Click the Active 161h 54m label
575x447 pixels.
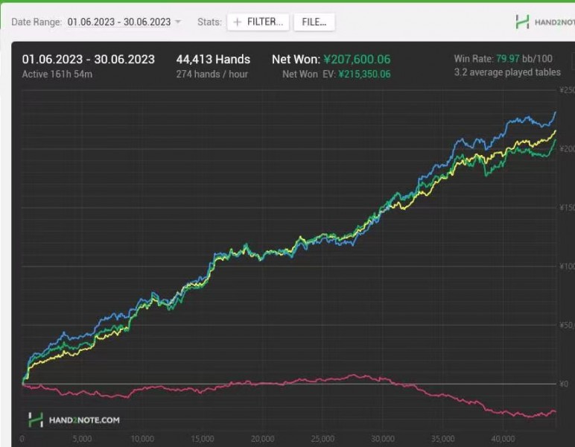pyautogui.click(x=57, y=74)
